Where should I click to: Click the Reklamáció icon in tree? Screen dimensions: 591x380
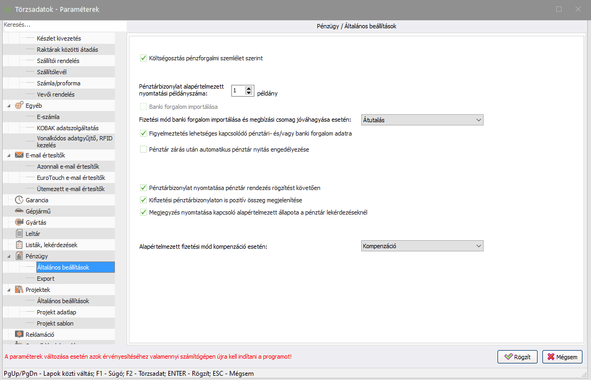(x=19, y=335)
